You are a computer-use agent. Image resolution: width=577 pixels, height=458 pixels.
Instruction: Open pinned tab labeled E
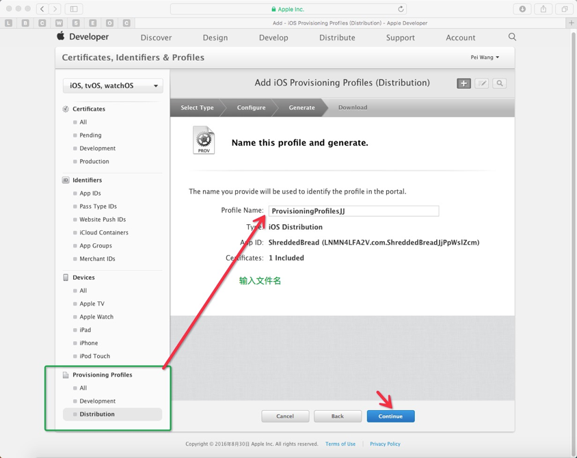click(93, 23)
